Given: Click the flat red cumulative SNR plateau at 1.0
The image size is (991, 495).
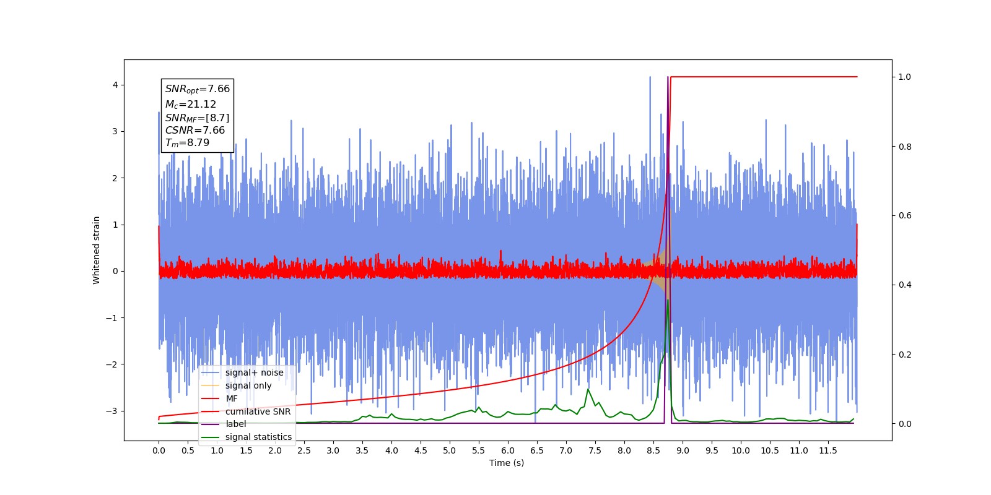Looking at the screenshot, I should pos(764,77).
